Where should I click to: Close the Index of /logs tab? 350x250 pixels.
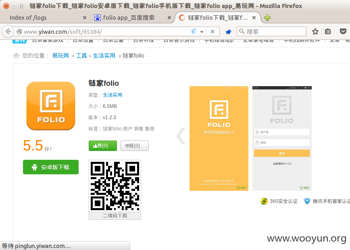(85, 18)
